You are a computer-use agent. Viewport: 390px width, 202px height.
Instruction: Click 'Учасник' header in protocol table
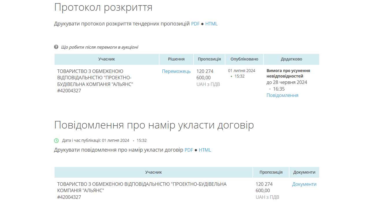[x=107, y=59]
